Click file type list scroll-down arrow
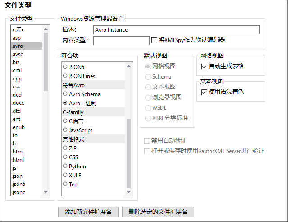This screenshot has width=288, height=222. point(46,192)
